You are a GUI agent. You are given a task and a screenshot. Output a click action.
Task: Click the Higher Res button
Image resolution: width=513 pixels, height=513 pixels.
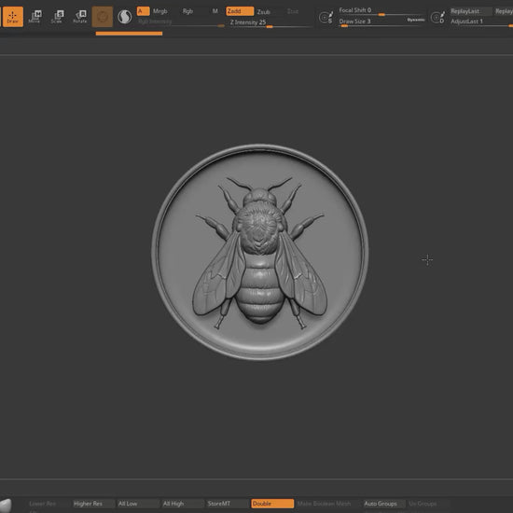click(93, 504)
